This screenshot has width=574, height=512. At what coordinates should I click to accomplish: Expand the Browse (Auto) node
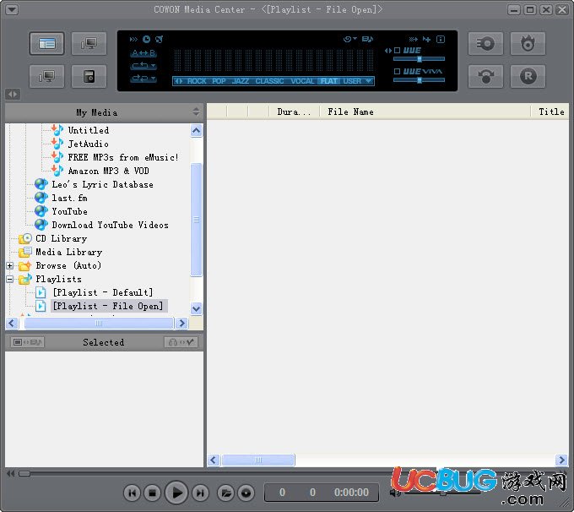click(10, 265)
